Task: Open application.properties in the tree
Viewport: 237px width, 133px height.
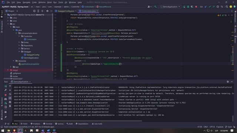Action: pos(30,64)
